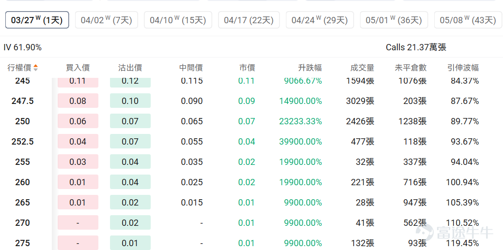Select the 265 strike price

[x=22, y=203]
